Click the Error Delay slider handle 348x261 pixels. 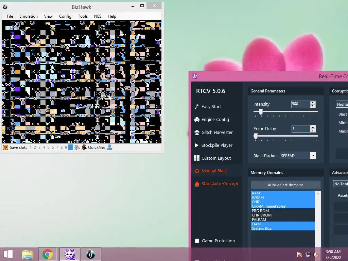click(256, 136)
